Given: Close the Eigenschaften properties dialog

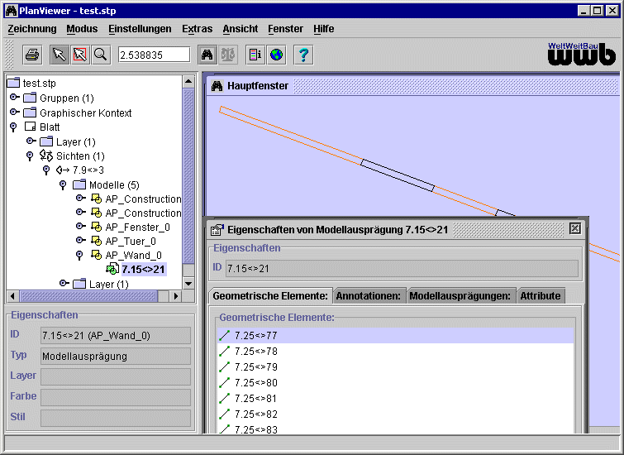Looking at the screenshot, I should [575, 228].
